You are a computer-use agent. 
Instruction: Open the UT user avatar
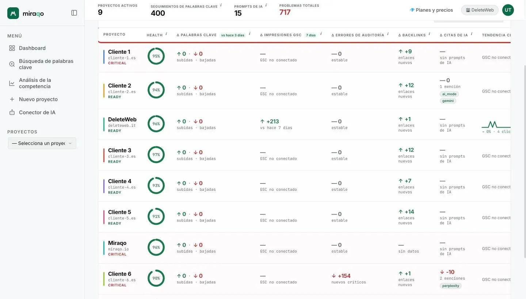pos(508,10)
